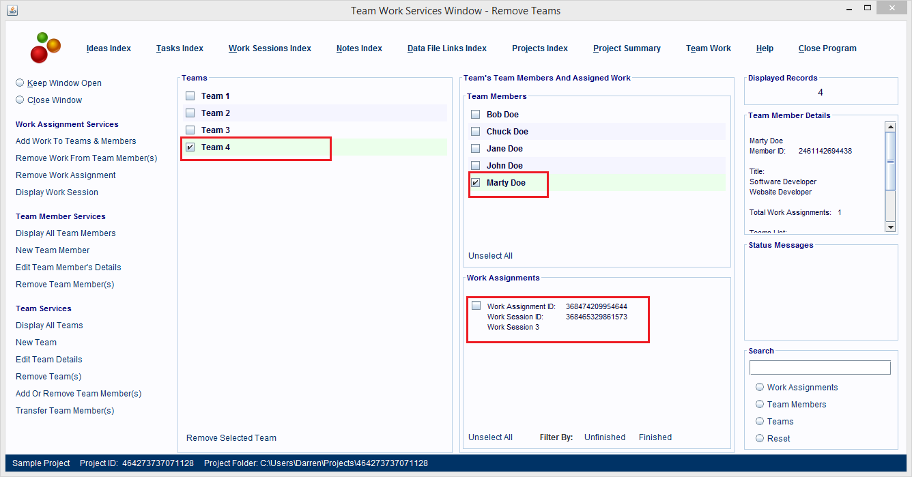
Task: Click the colored balls application logo
Action: coord(46,48)
